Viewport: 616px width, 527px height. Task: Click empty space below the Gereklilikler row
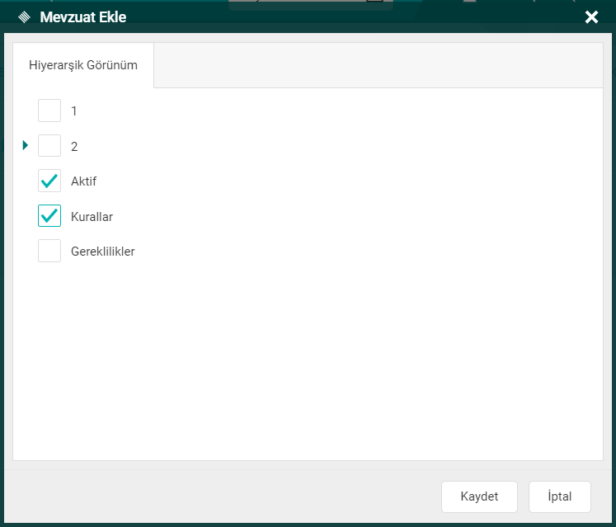[x=305, y=355]
